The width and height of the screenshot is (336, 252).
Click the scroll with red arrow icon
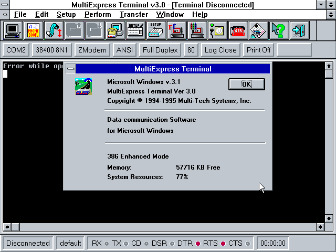pyautogui.click(x=54, y=30)
